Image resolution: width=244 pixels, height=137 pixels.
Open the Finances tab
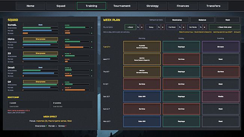point(183,6)
